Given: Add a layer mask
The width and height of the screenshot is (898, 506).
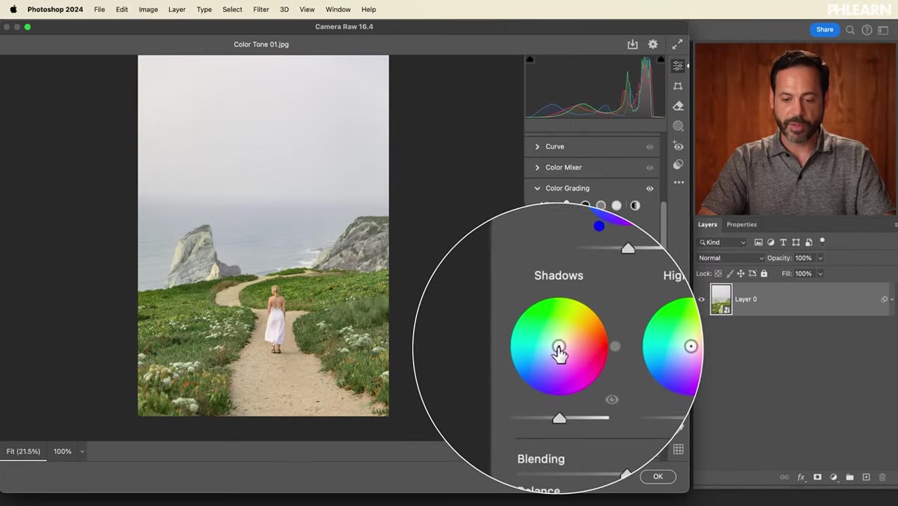Looking at the screenshot, I should pos(817,477).
